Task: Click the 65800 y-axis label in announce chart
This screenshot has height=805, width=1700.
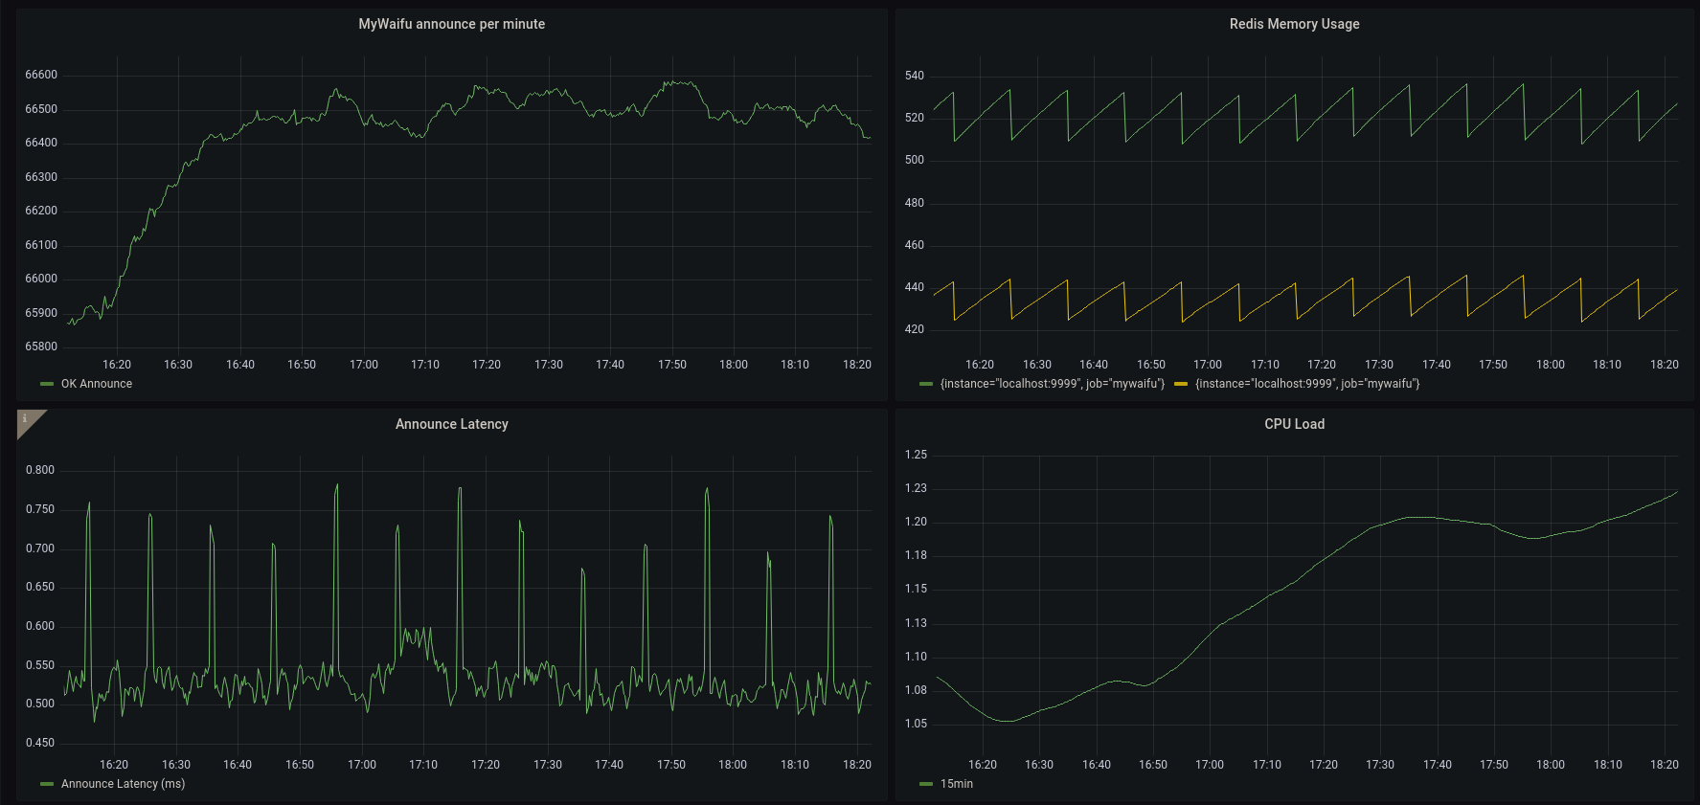Action: tap(41, 347)
